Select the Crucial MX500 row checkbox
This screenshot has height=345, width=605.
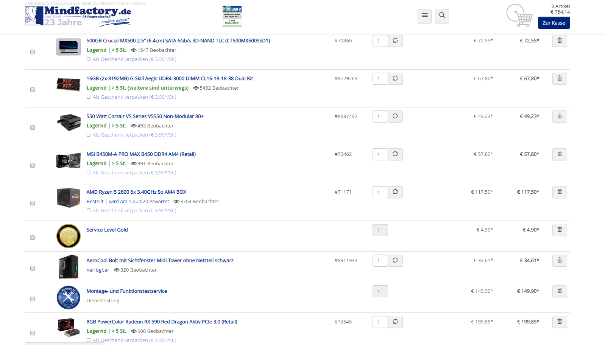(33, 52)
